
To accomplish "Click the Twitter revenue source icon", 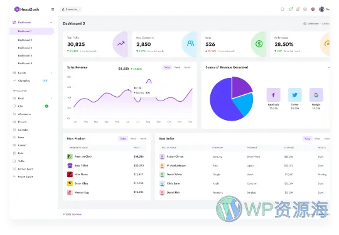I will pyautogui.click(x=294, y=95).
